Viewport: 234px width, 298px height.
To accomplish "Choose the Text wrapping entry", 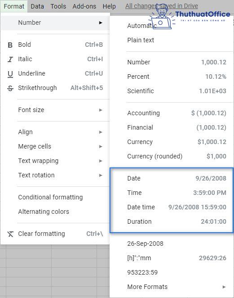I will [55, 161].
